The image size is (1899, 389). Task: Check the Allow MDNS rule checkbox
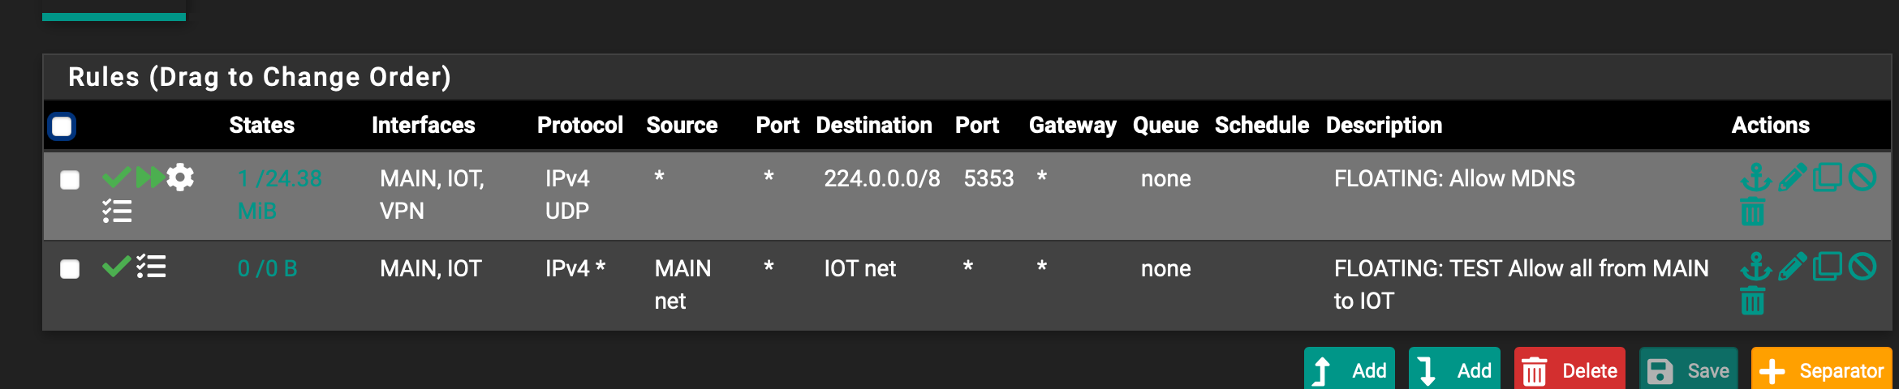click(x=70, y=180)
